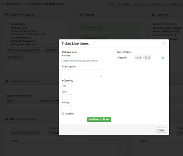Click the empty Cost field

(x=67, y=97)
